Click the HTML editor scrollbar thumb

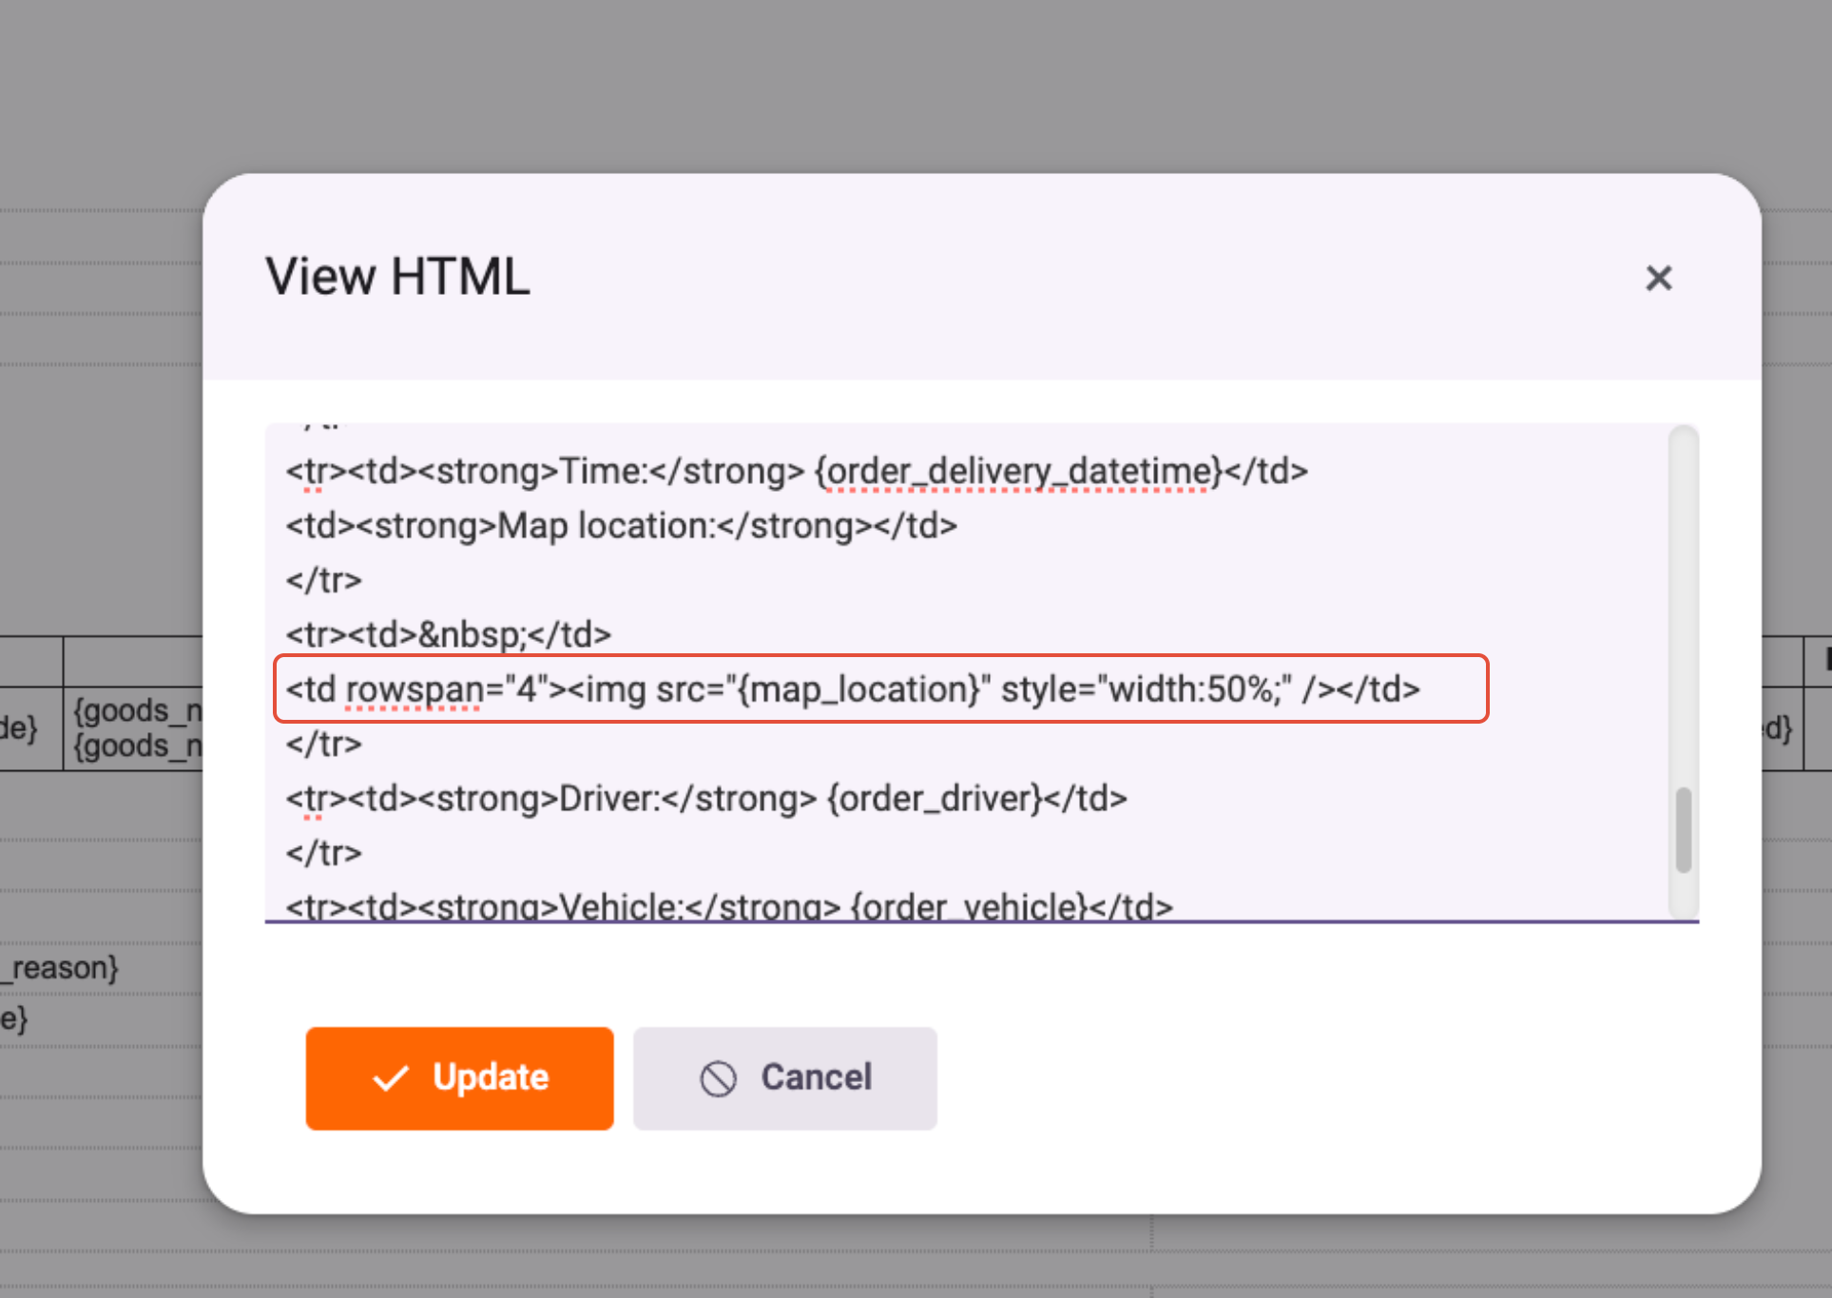tap(1683, 829)
